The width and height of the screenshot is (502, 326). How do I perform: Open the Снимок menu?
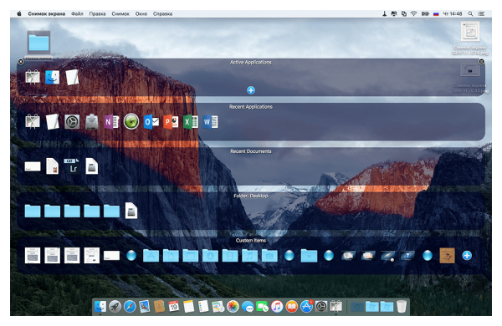(x=120, y=13)
